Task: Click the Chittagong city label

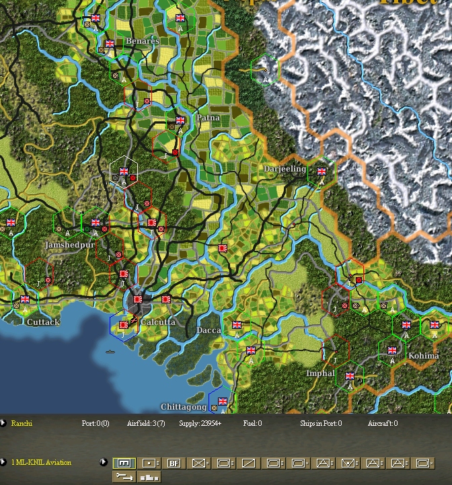Action: 184,407
